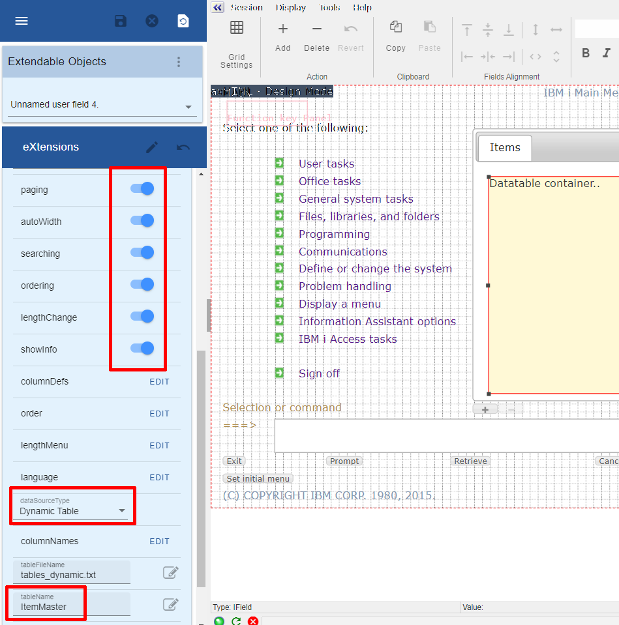Select the Items tab
The image size is (619, 625).
click(x=505, y=148)
